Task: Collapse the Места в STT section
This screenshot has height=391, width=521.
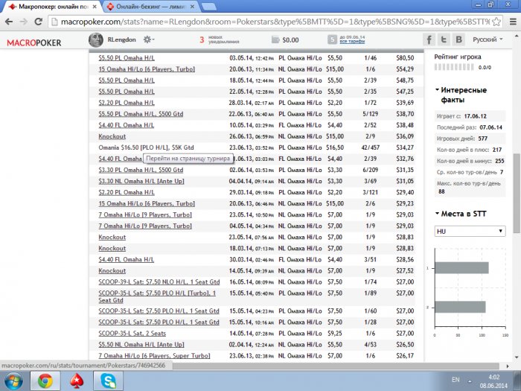Action: [438, 214]
